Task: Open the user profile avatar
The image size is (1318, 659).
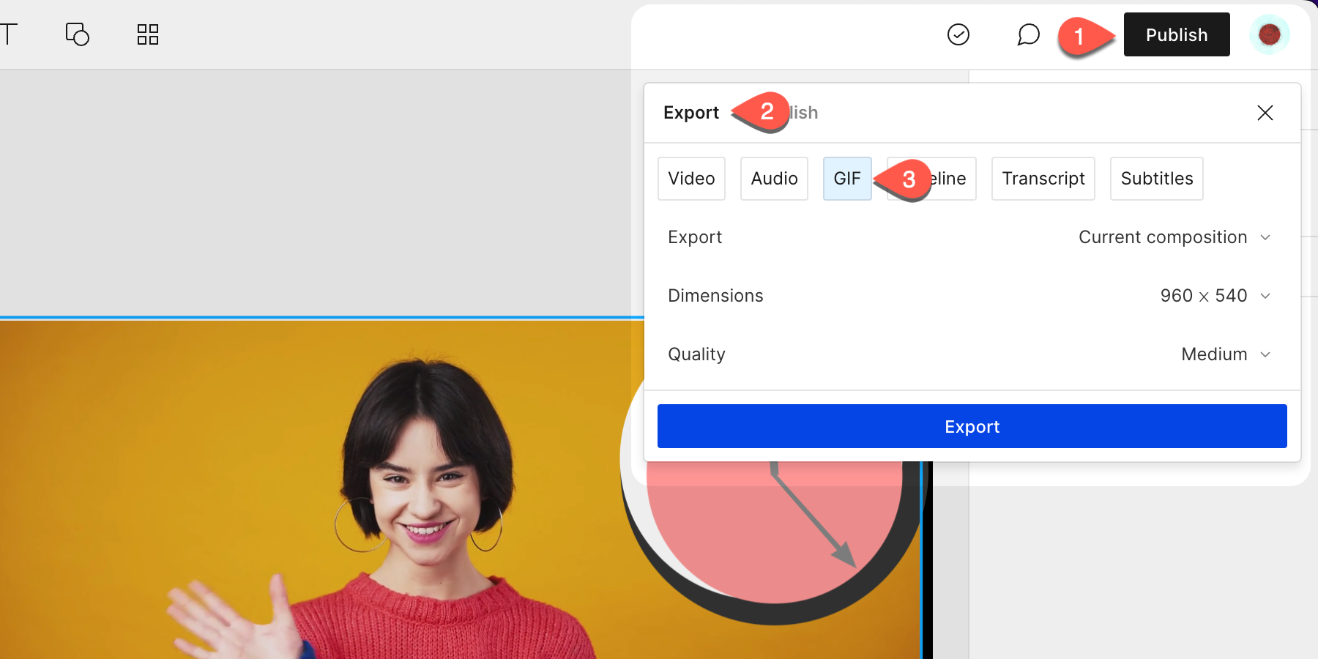Action: (1270, 34)
